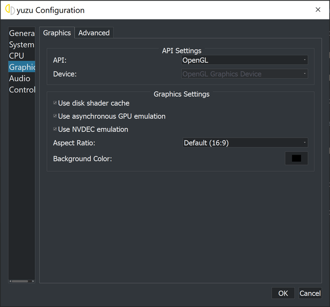Image resolution: width=330 pixels, height=307 pixels.
Task: Click the Cancel button
Action: (310, 293)
